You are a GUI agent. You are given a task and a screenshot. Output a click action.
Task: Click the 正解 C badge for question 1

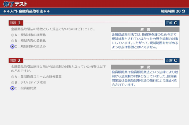point(172,23)
